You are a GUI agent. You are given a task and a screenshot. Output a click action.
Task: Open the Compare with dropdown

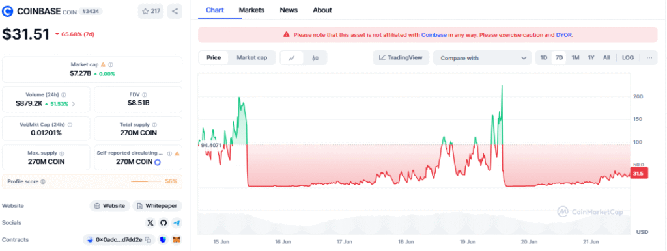pyautogui.click(x=483, y=58)
